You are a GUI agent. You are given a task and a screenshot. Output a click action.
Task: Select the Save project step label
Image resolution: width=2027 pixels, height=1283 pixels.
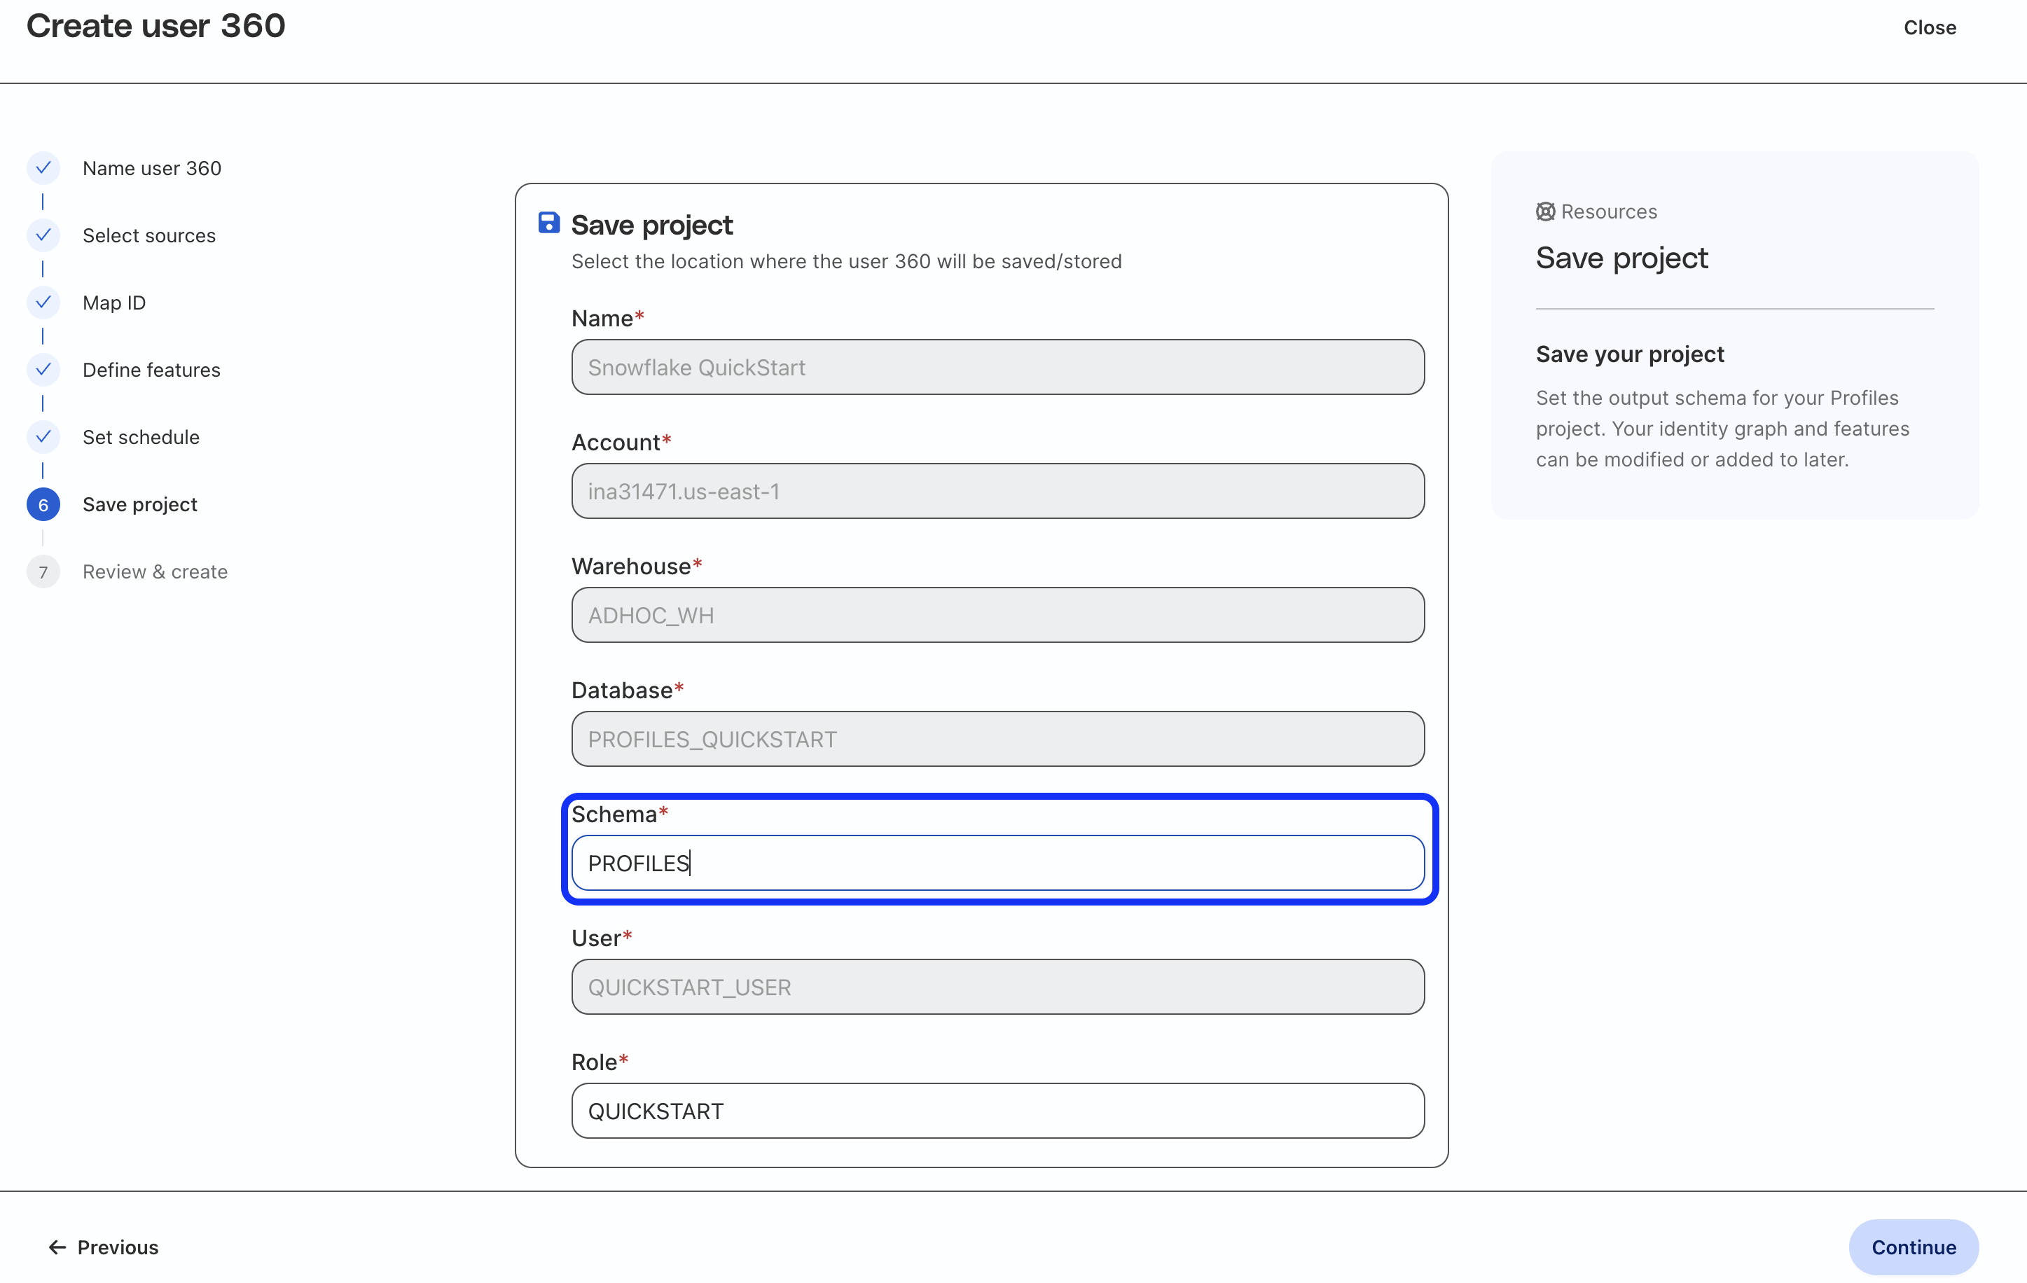pyautogui.click(x=140, y=505)
